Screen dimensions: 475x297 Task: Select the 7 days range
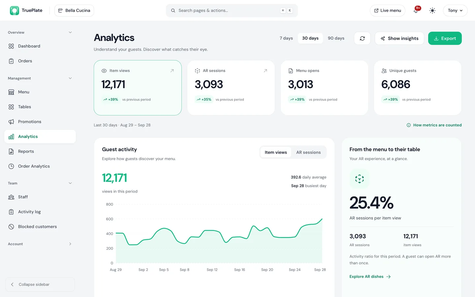click(x=286, y=38)
